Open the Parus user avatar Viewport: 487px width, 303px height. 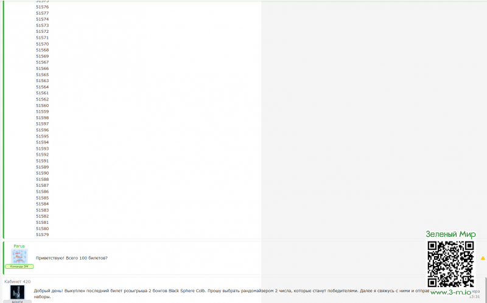[19, 256]
